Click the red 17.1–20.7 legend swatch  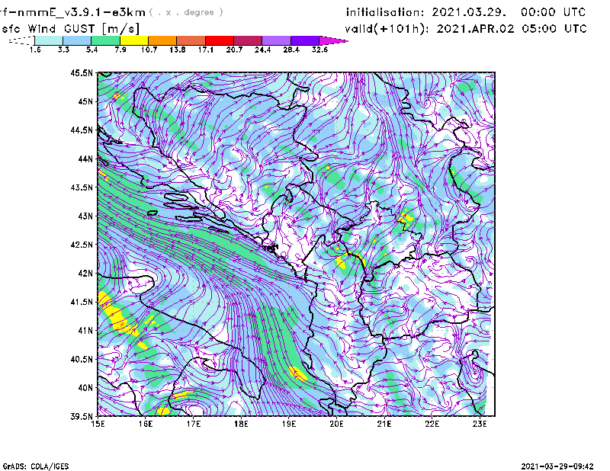(x=220, y=40)
